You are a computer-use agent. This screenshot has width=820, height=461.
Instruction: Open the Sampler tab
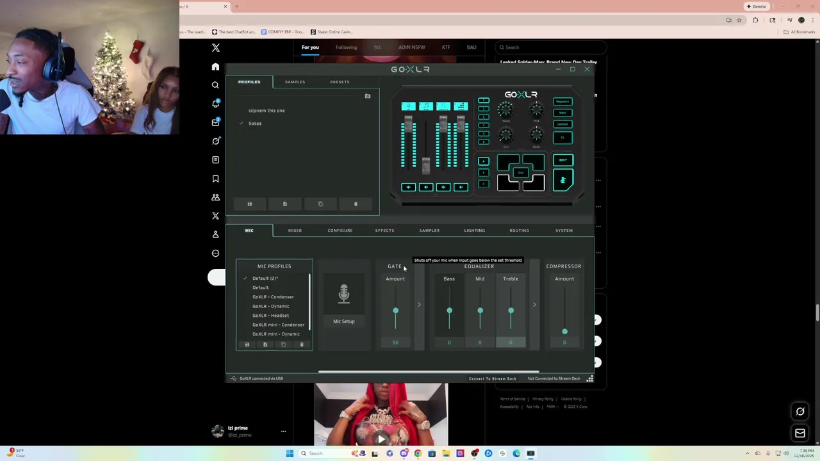tap(429, 230)
